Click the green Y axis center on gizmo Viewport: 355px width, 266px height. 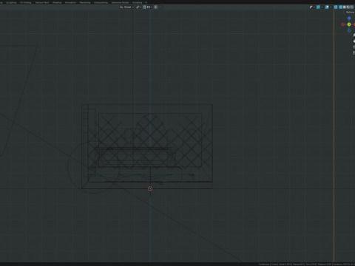(349, 24)
